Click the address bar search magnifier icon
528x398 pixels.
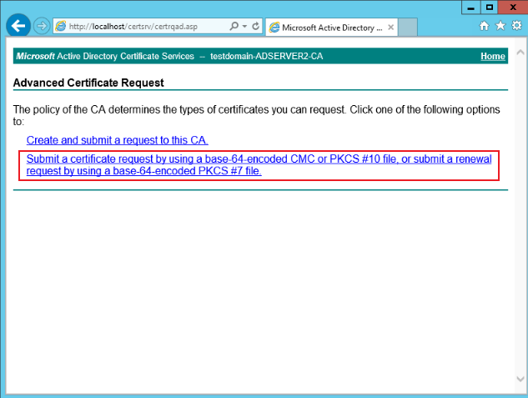[234, 26]
